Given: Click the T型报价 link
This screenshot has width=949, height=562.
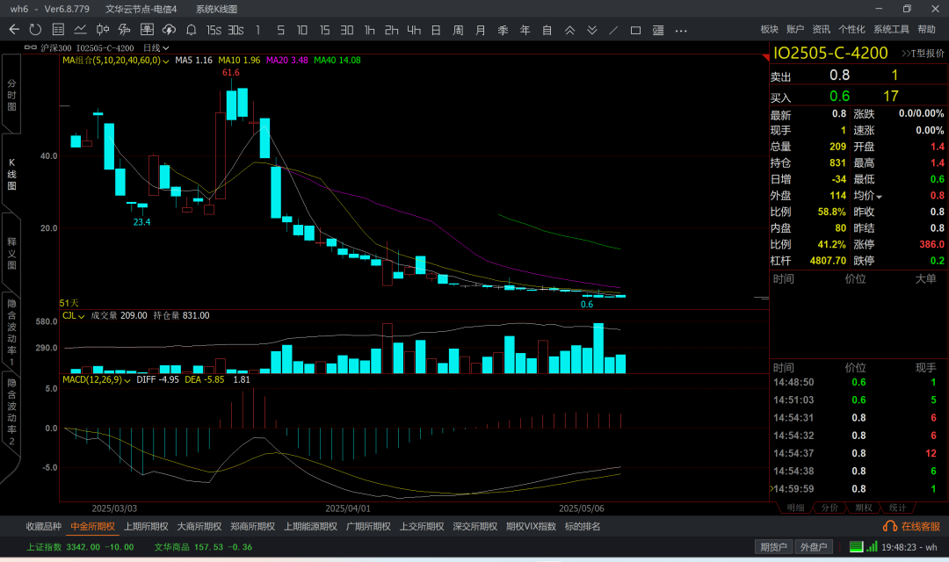Looking at the screenshot, I should [x=923, y=54].
